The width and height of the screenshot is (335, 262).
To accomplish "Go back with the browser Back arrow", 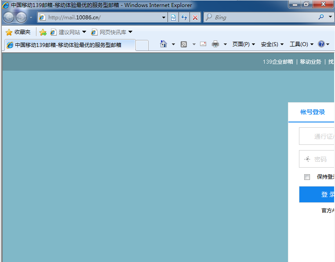I will [8, 18].
